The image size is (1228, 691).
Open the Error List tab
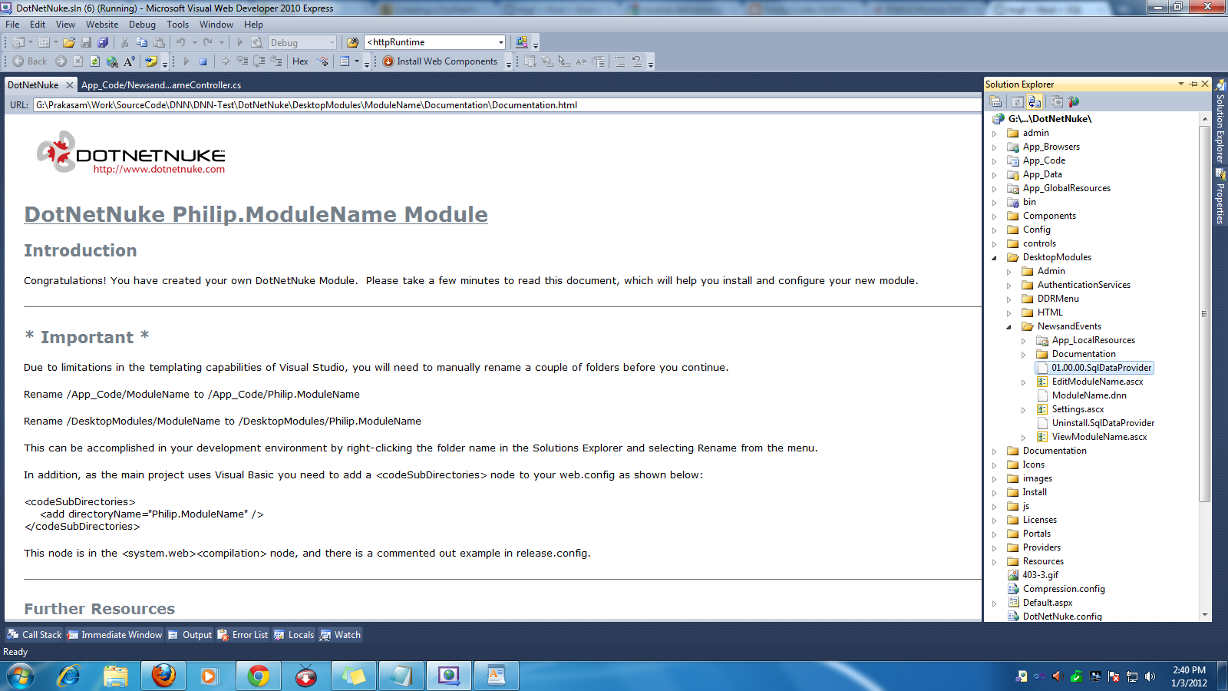[x=243, y=635]
